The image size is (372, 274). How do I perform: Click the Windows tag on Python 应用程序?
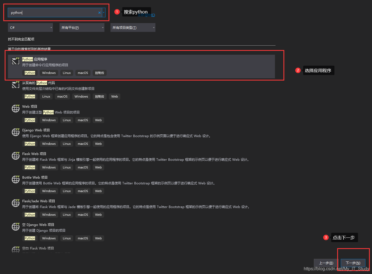[49, 73]
